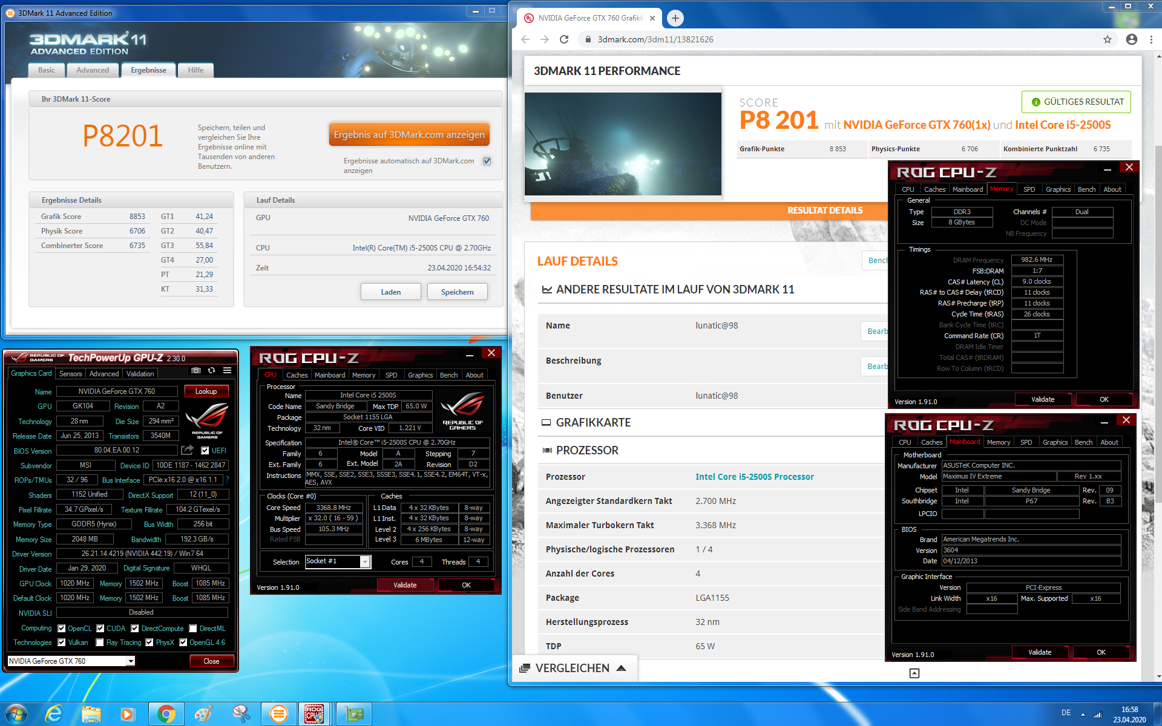This screenshot has width=1162, height=726.
Task: Click the ROG CPU-Z taskbar icon
Action: (x=314, y=714)
